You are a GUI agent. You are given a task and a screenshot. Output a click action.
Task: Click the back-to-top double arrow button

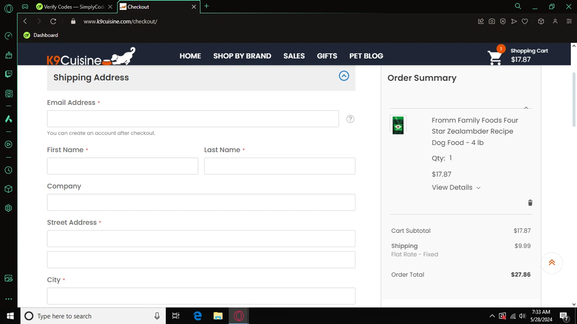tap(552, 263)
